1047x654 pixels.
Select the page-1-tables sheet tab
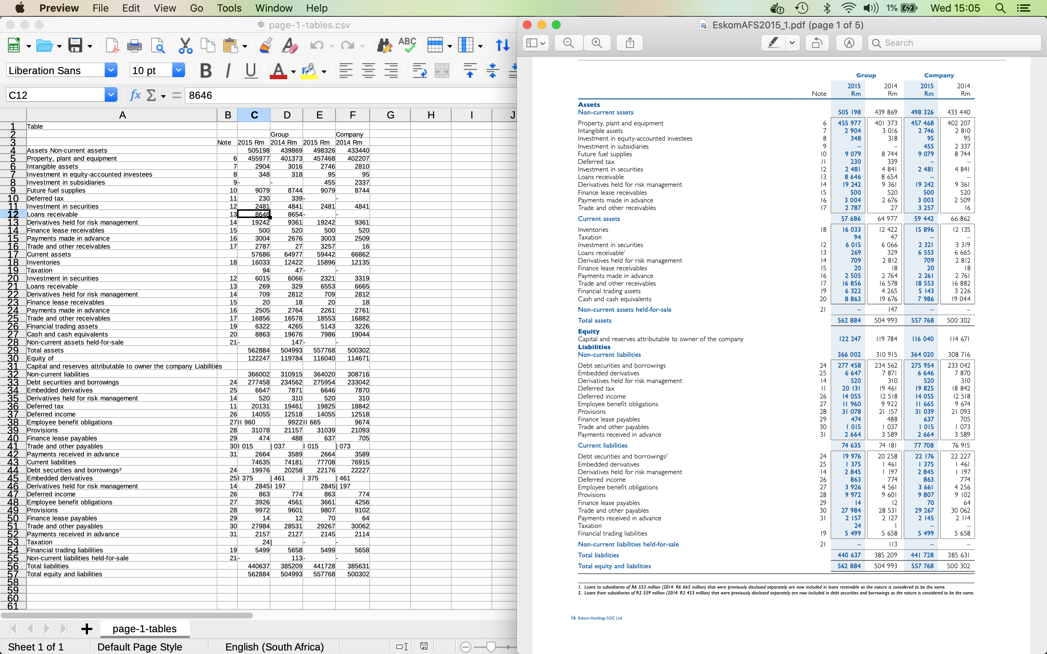pyautogui.click(x=144, y=629)
